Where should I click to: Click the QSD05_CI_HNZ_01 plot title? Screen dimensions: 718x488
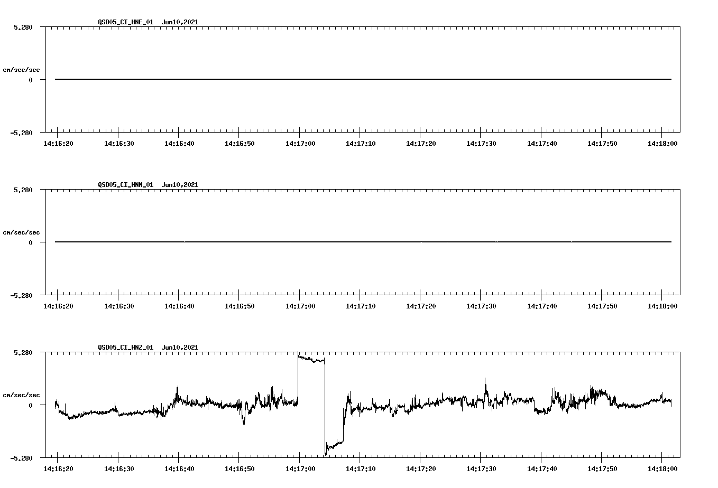148,348
